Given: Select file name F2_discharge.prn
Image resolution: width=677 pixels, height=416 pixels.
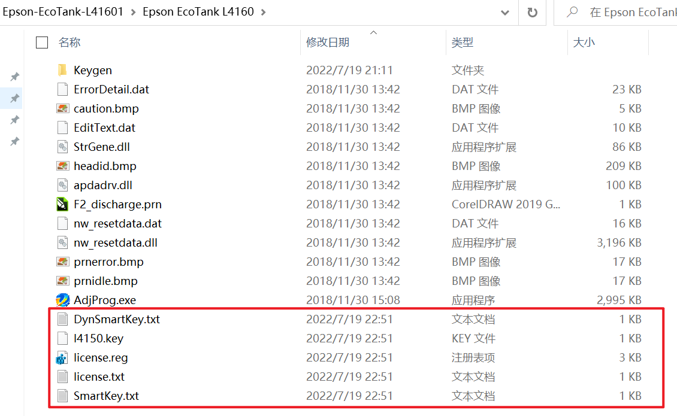Looking at the screenshot, I should (117, 205).
